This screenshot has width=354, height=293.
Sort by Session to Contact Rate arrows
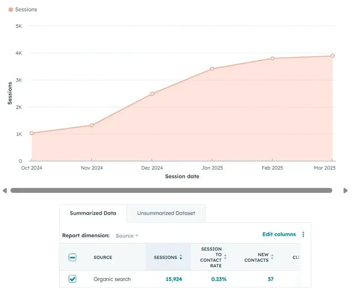[225, 257]
